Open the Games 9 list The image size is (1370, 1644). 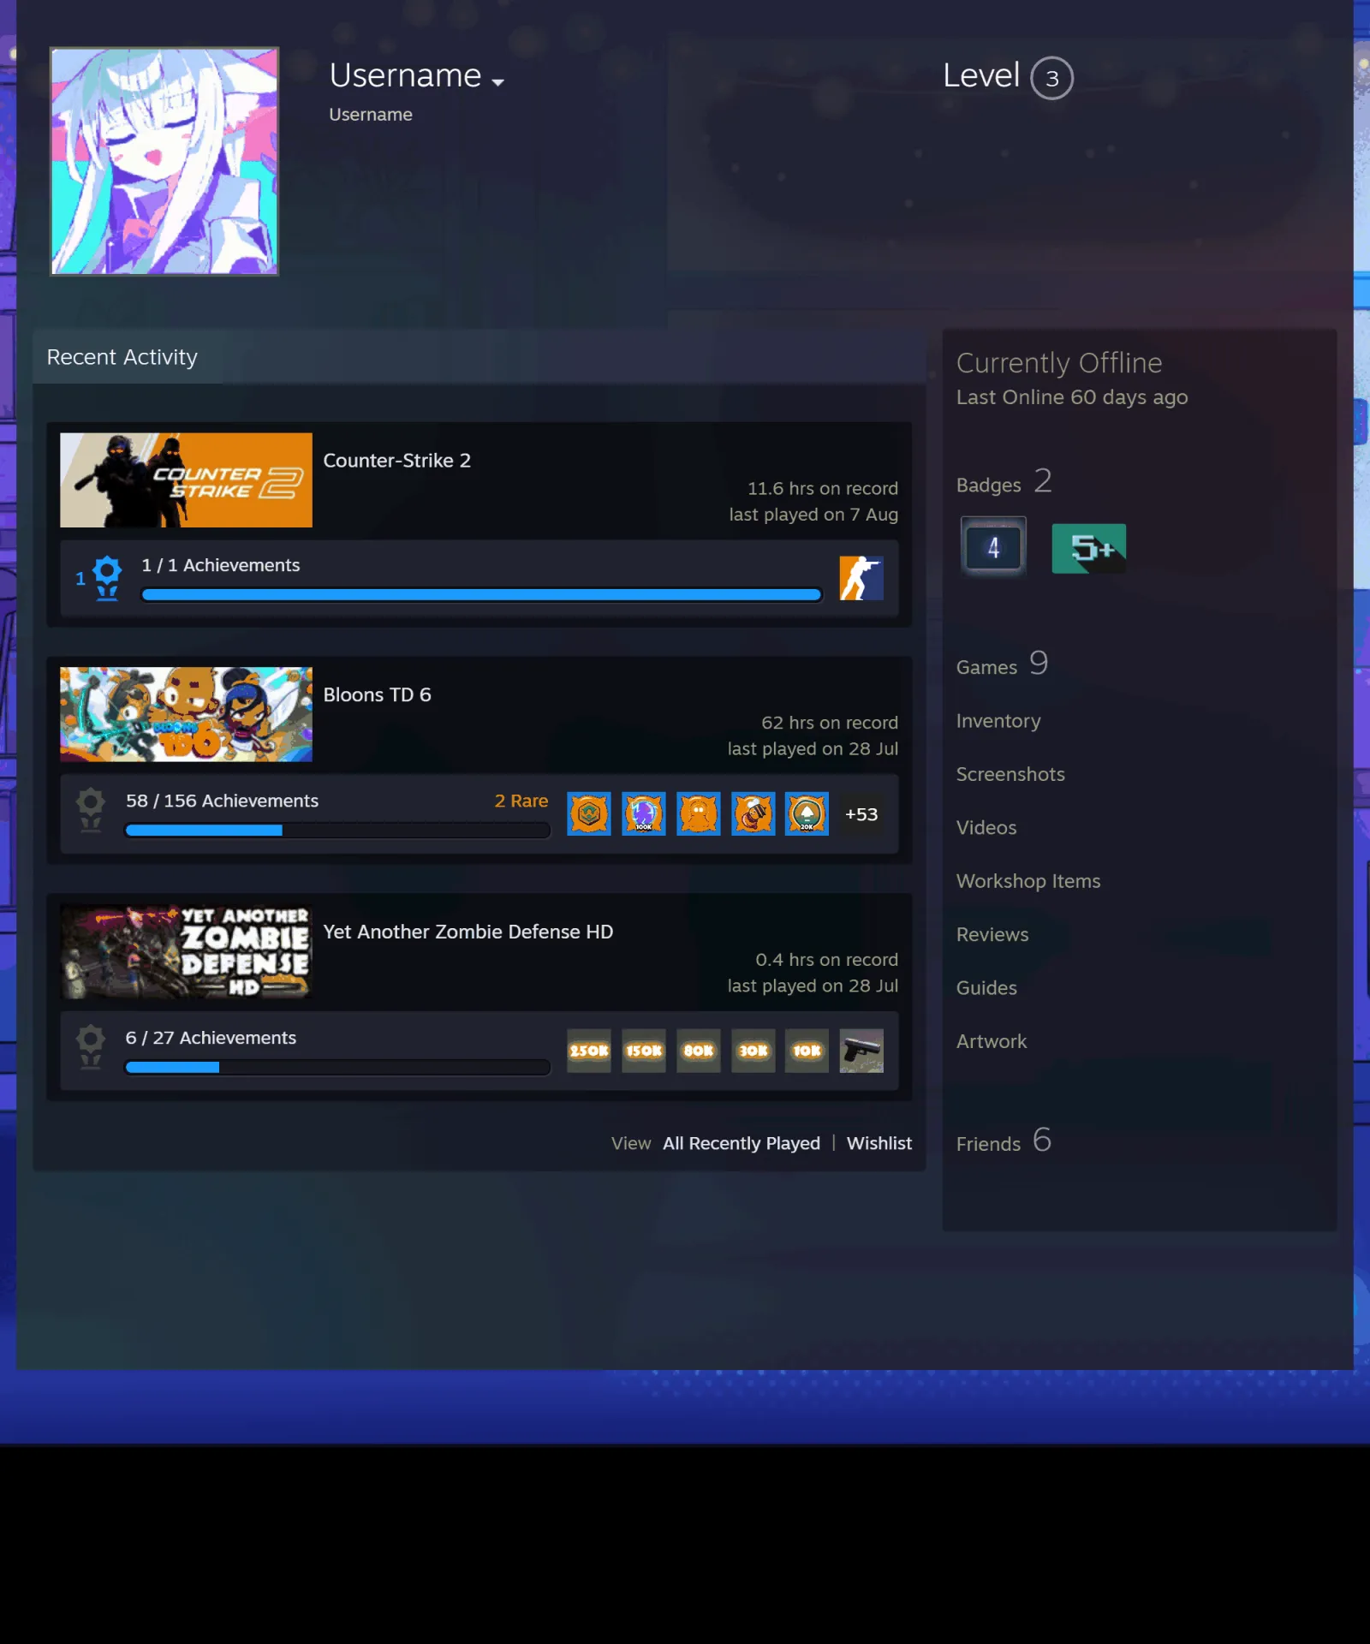(x=1002, y=664)
